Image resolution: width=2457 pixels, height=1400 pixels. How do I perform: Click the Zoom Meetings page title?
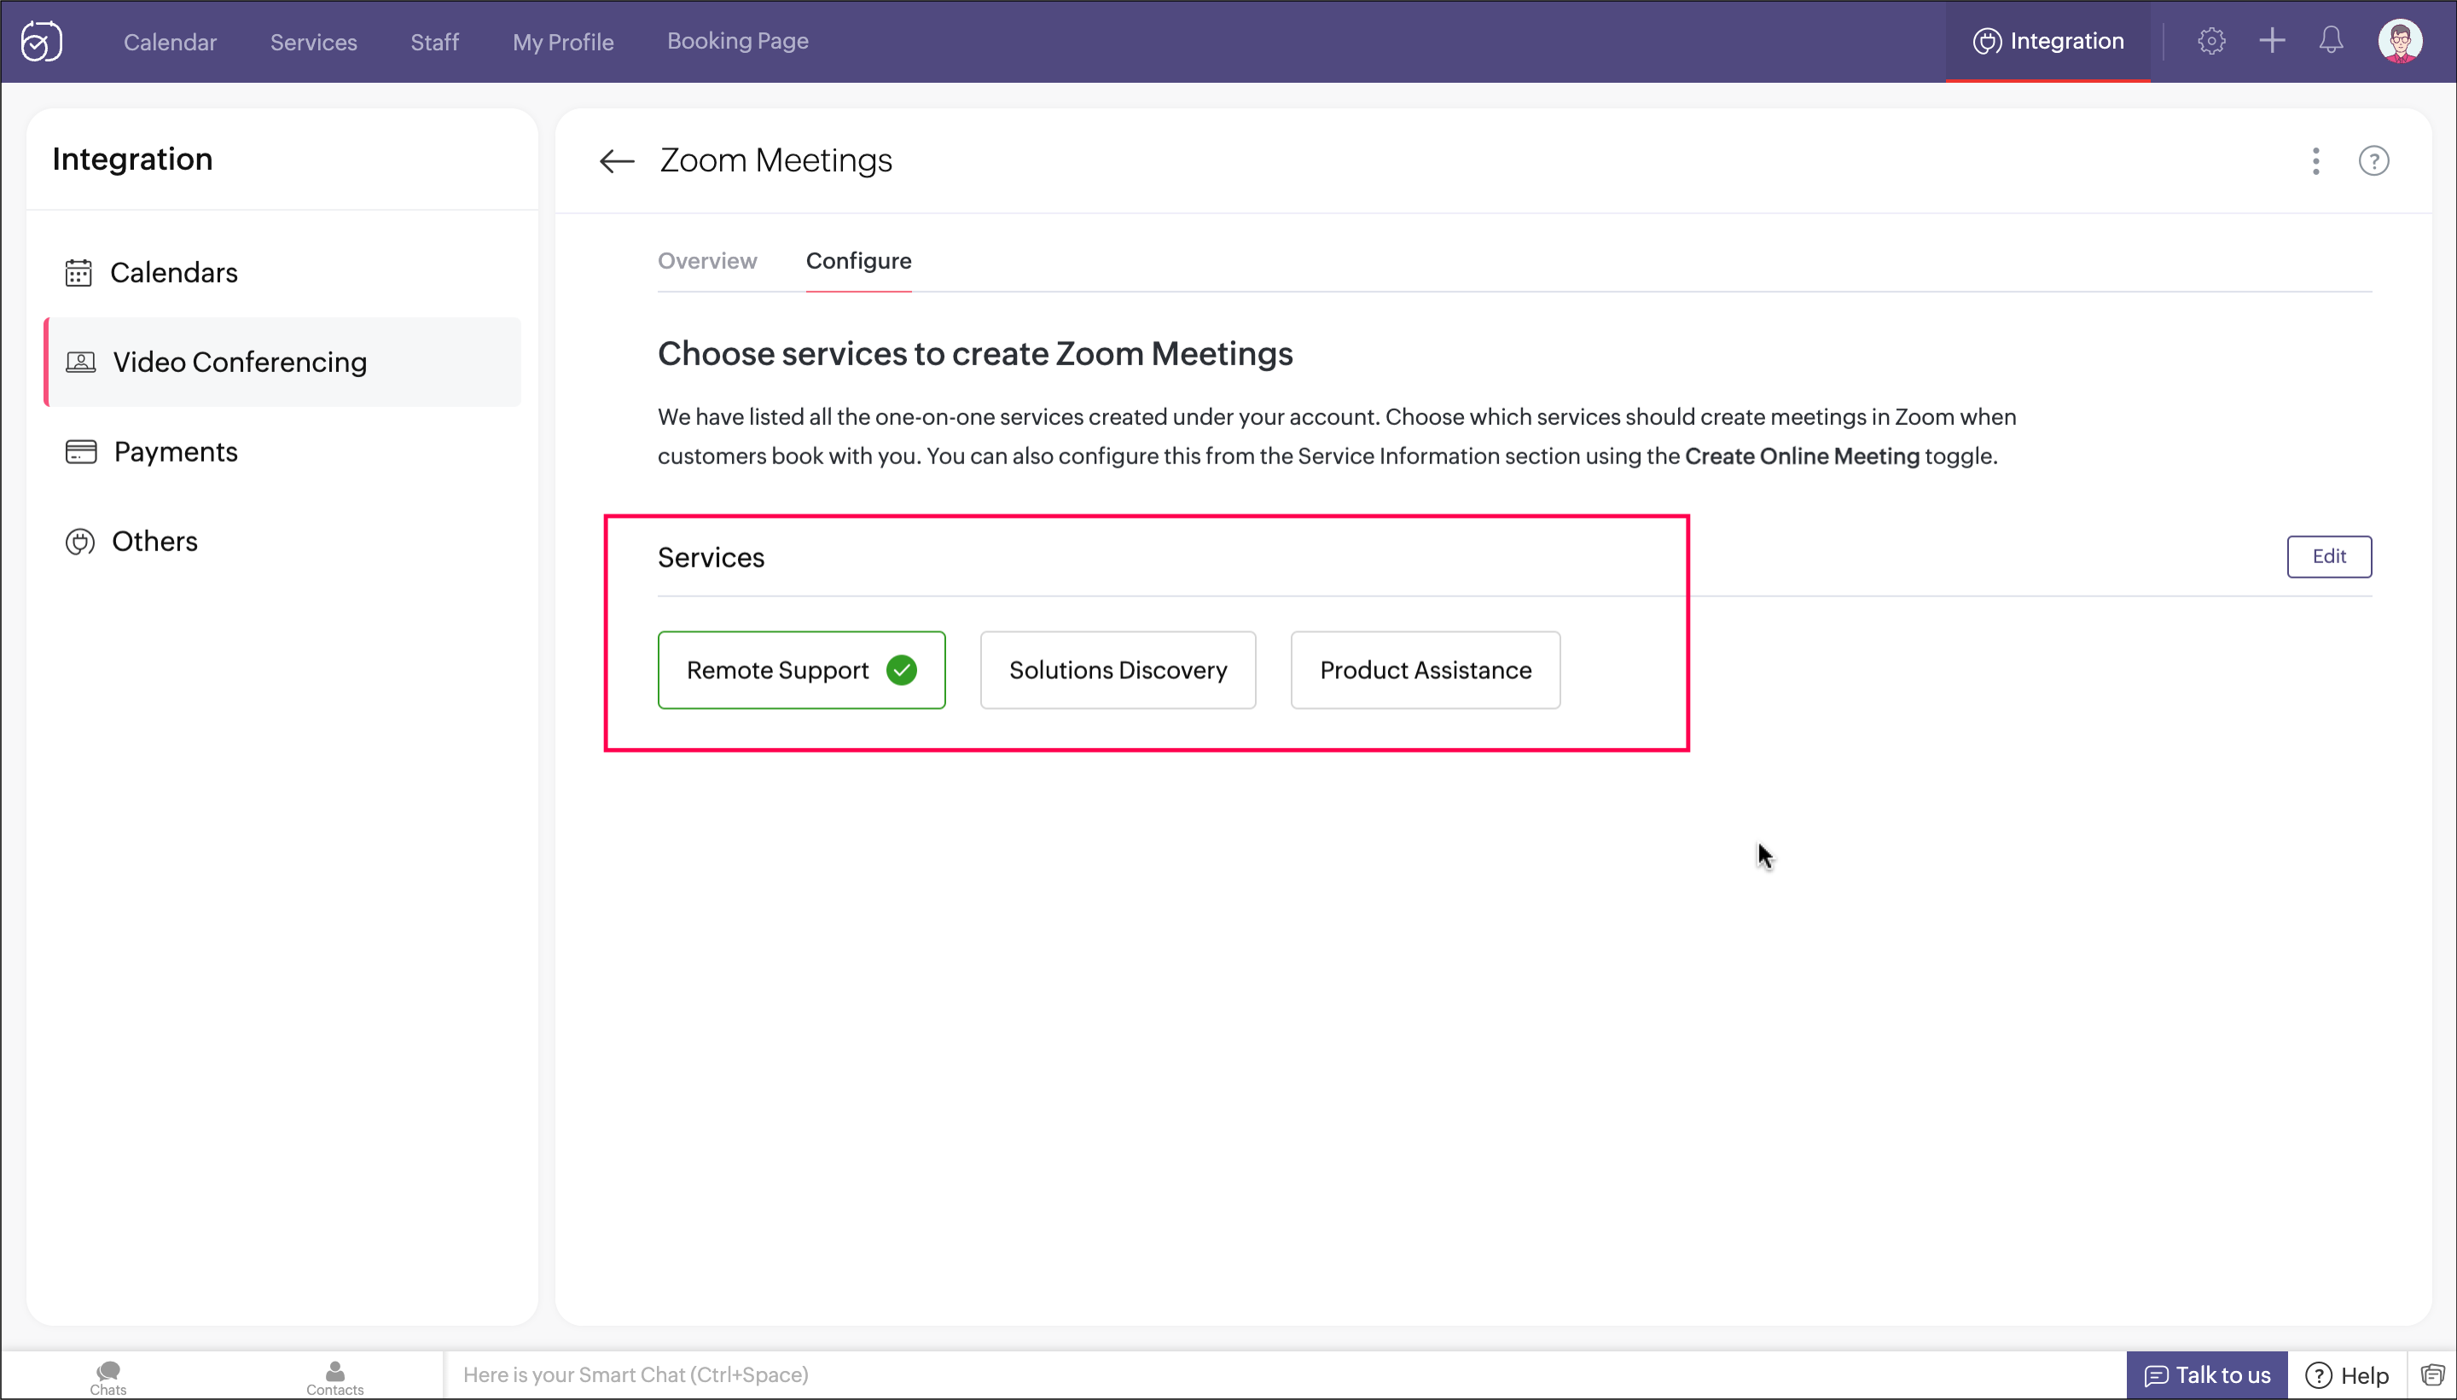point(775,160)
